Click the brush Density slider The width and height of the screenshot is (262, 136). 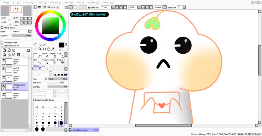click(x=58, y=87)
